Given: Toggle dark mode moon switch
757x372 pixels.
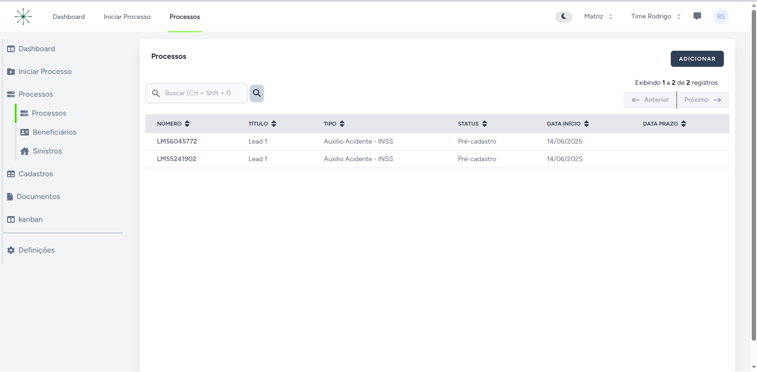Looking at the screenshot, I should [564, 17].
